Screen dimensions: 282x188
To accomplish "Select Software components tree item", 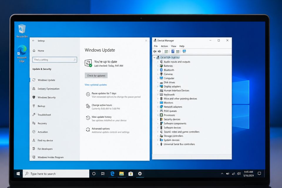I will tap(175, 123).
